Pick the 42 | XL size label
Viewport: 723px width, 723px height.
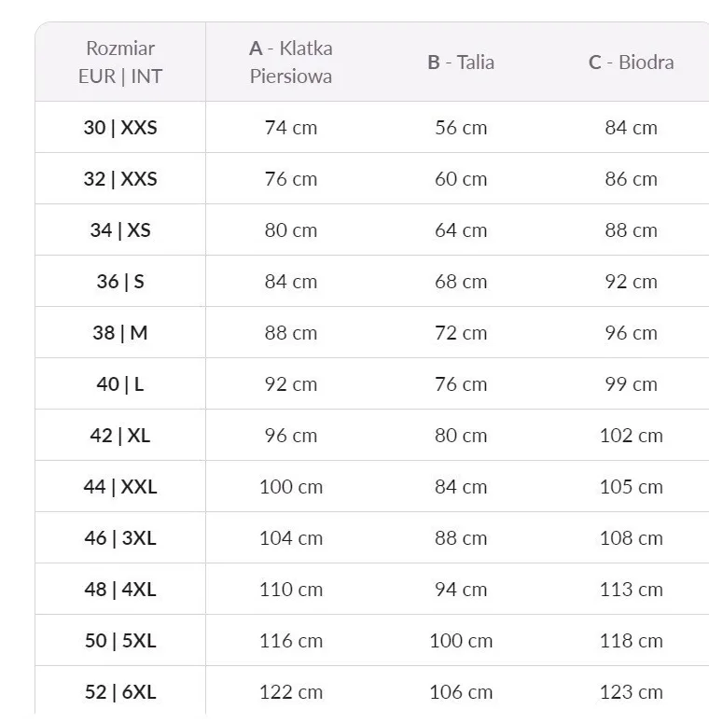point(120,436)
